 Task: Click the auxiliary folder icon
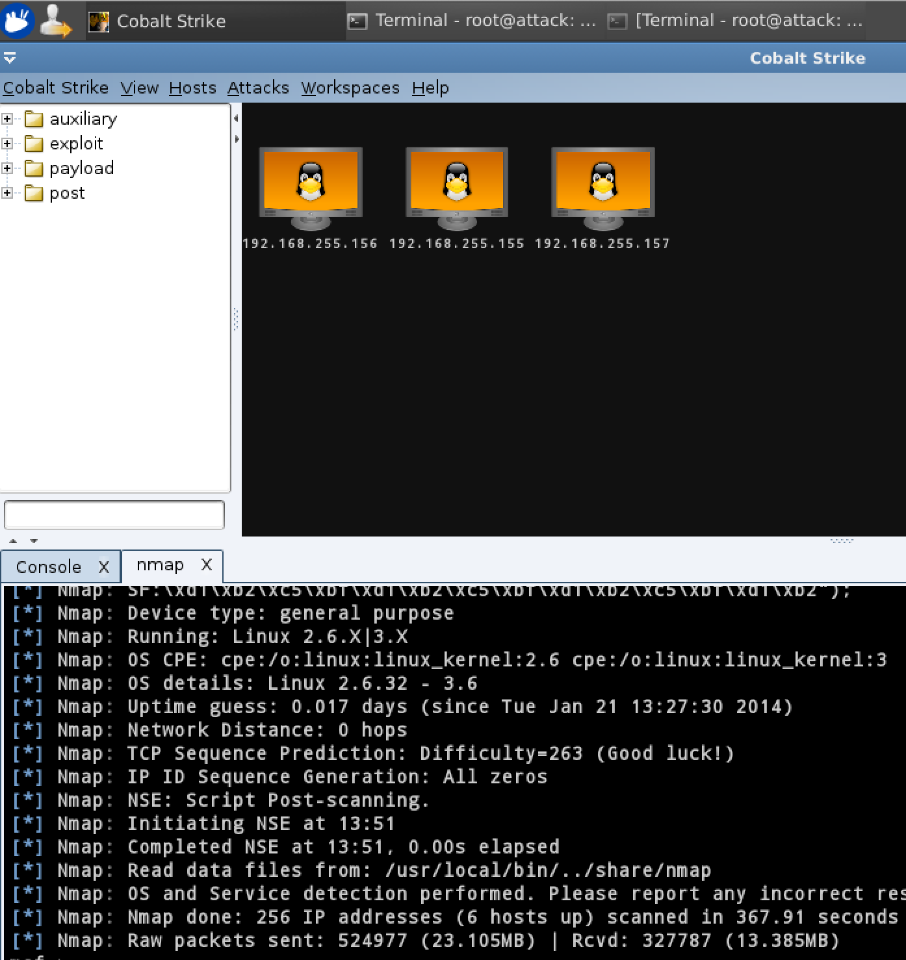[x=34, y=120]
